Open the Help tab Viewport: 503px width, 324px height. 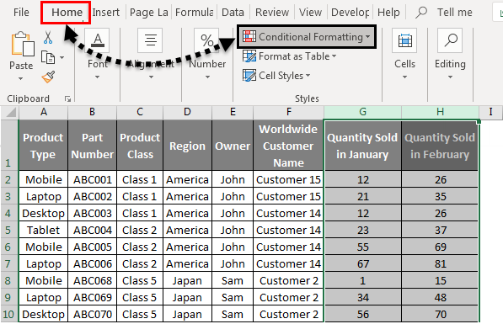[388, 13]
